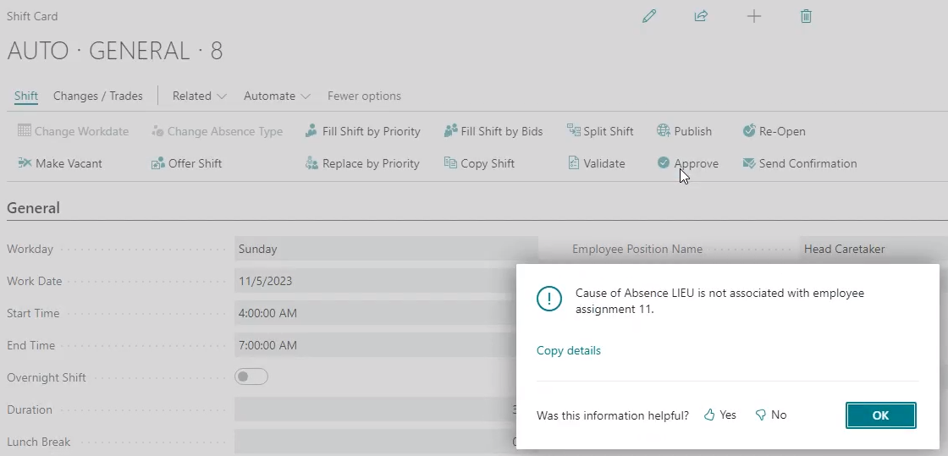Click the Split Shift icon
Viewport: 948px width, 456px height.
coord(573,131)
